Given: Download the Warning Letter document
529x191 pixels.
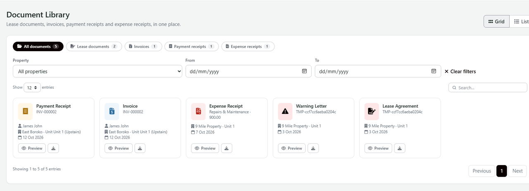Looking at the screenshot, I should [313, 148].
